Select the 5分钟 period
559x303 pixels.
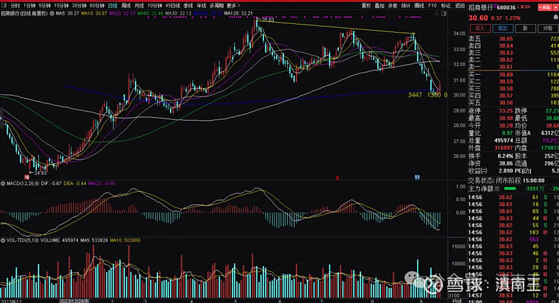[x=45, y=6]
